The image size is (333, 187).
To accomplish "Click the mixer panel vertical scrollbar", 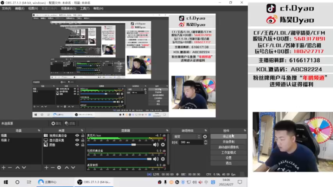I will pyautogui.click(x=168, y=150).
